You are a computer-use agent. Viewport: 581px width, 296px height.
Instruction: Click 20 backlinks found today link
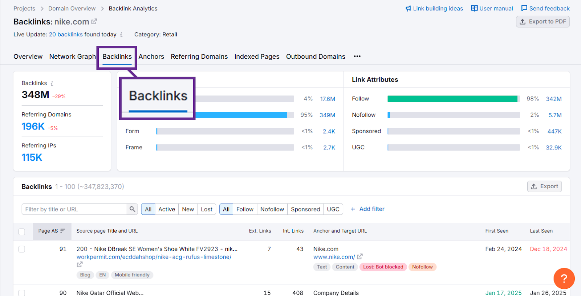tap(66, 34)
